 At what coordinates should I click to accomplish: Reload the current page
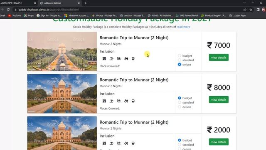(8, 10)
